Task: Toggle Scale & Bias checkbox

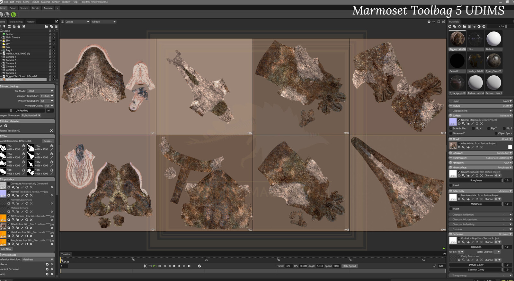Action: pyautogui.click(x=451, y=128)
